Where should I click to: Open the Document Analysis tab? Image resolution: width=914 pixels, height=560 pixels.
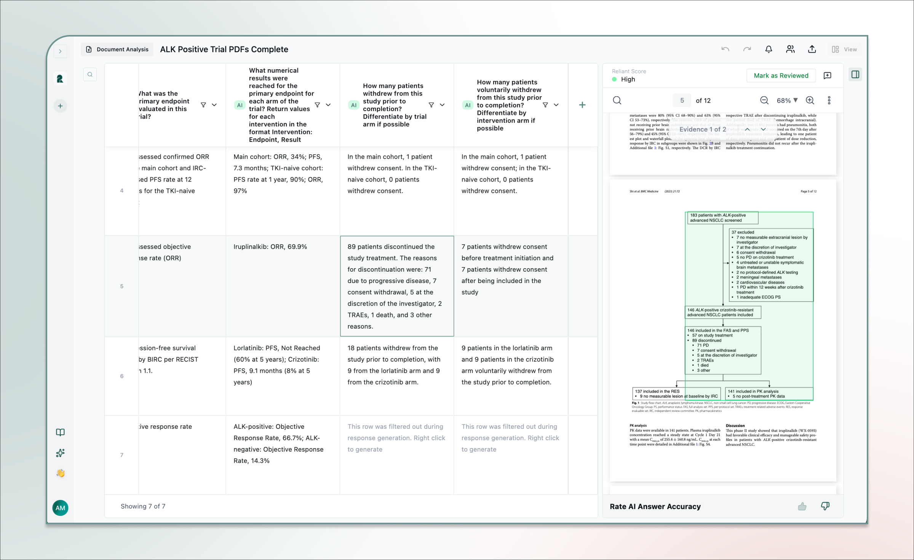coord(117,49)
